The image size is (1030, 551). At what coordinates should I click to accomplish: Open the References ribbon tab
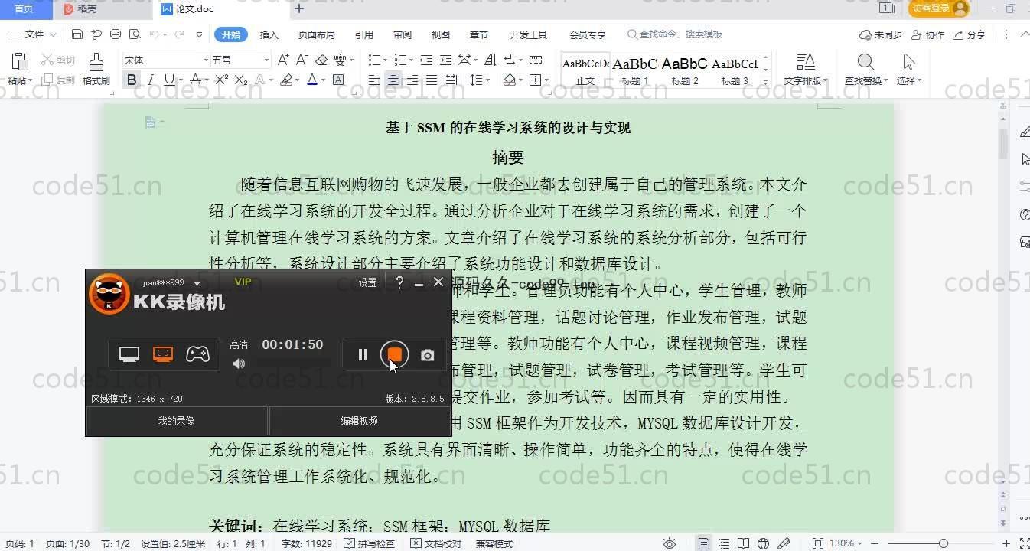[364, 34]
